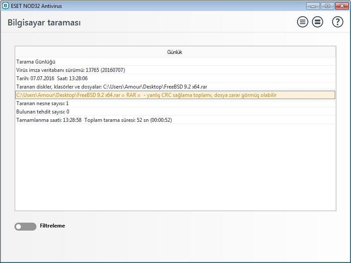Select the 'Tarama Günlüğü' log row

[x=175, y=62]
